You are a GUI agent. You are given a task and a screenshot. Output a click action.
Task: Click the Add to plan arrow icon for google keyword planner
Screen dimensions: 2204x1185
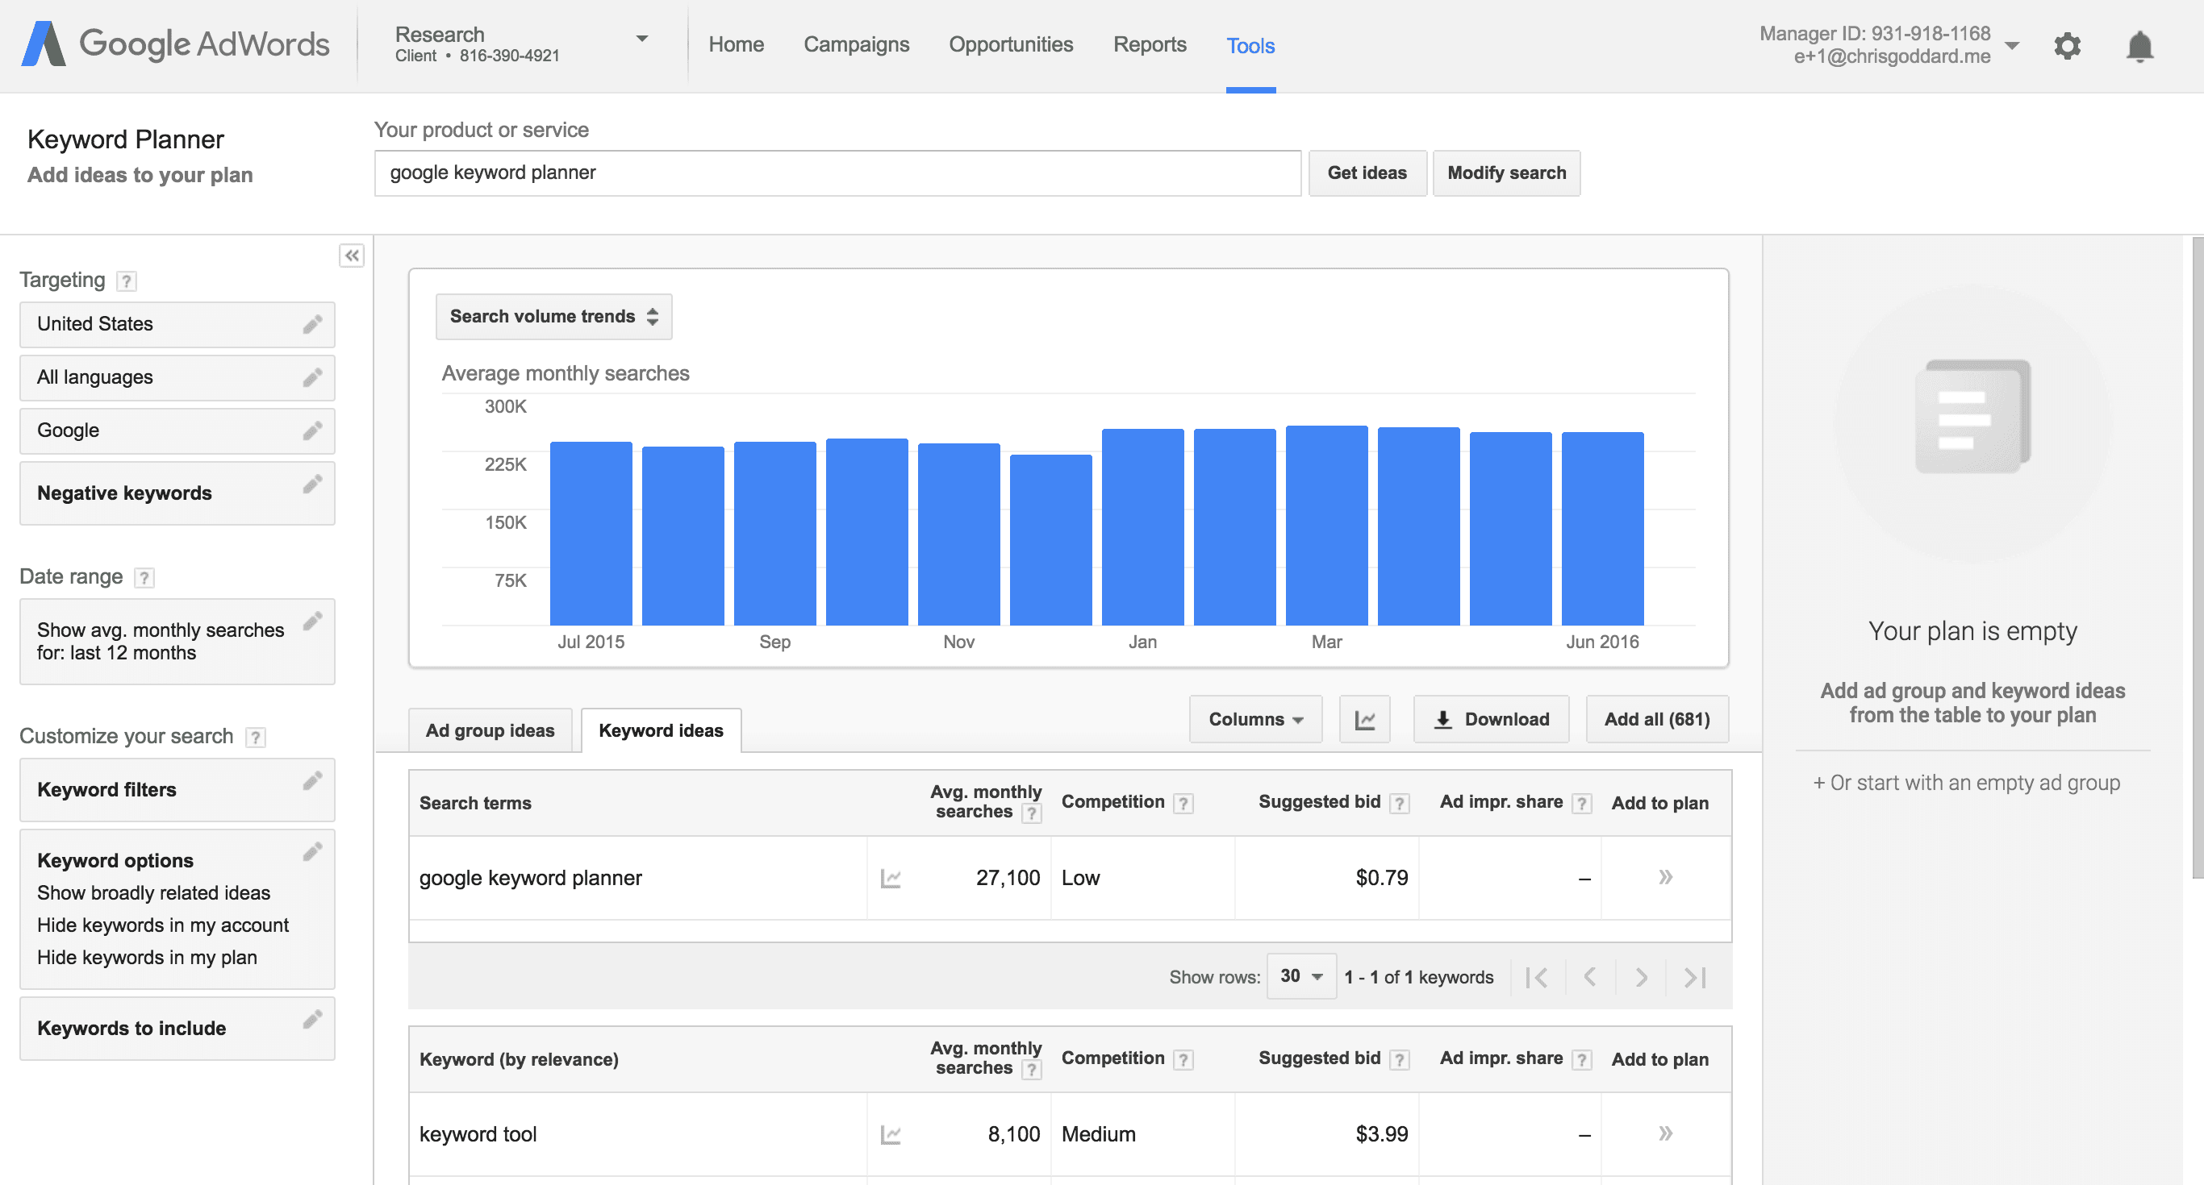click(x=1665, y=875)
